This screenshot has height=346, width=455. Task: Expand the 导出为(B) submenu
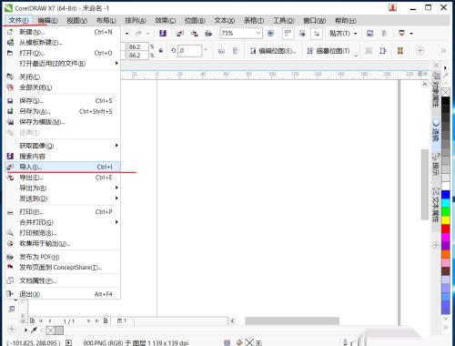116,188
